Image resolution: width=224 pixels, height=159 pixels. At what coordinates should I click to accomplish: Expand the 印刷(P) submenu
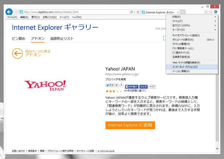coord(192,17)
